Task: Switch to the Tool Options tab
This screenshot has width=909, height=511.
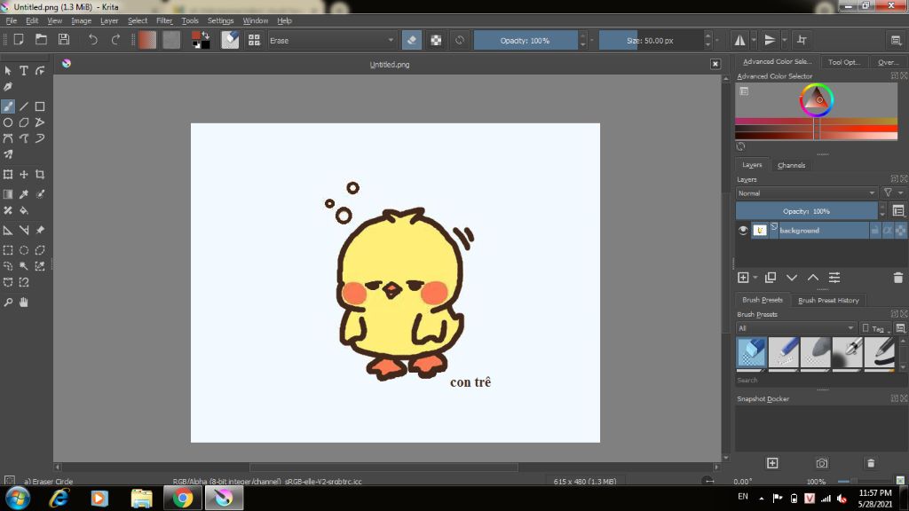Action: 843,62
